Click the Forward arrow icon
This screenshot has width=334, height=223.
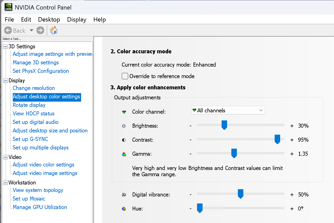click(x=40, y=31)
